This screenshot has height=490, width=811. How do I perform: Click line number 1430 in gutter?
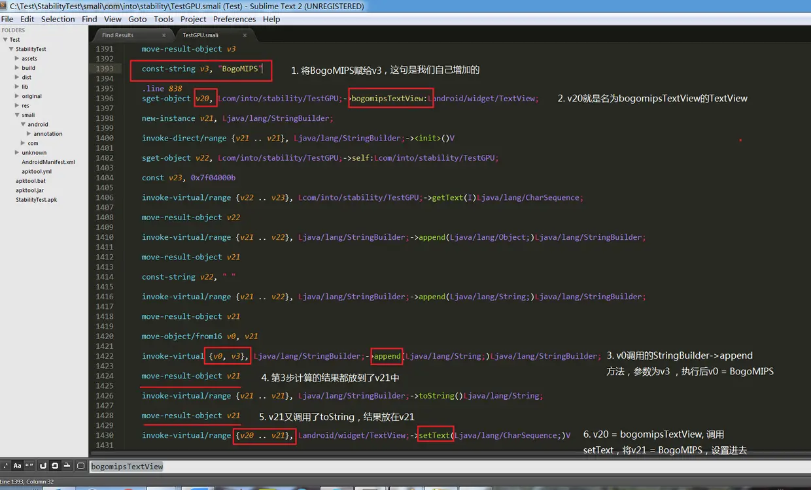104,435
